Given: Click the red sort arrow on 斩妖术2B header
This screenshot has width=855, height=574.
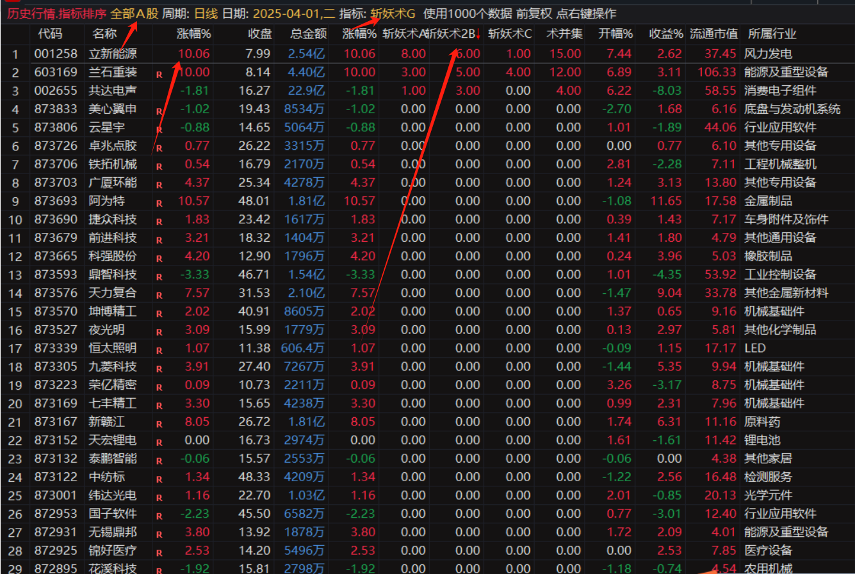Looking at the screenshot, I should pyautogui.click(x=478, y=34).
